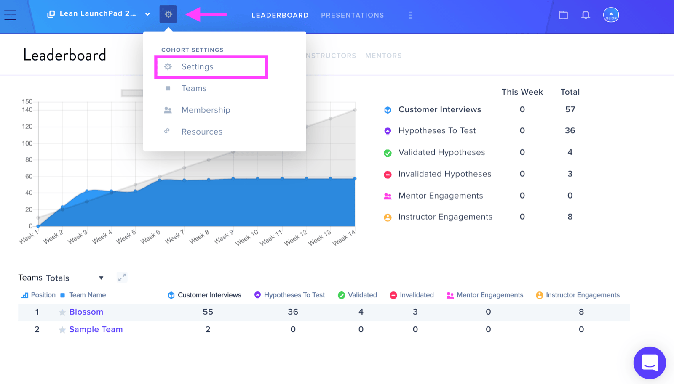This screenshot has width=674, height=384.
Task: Open the notifications bell
Action: click(x=586, y=15)
